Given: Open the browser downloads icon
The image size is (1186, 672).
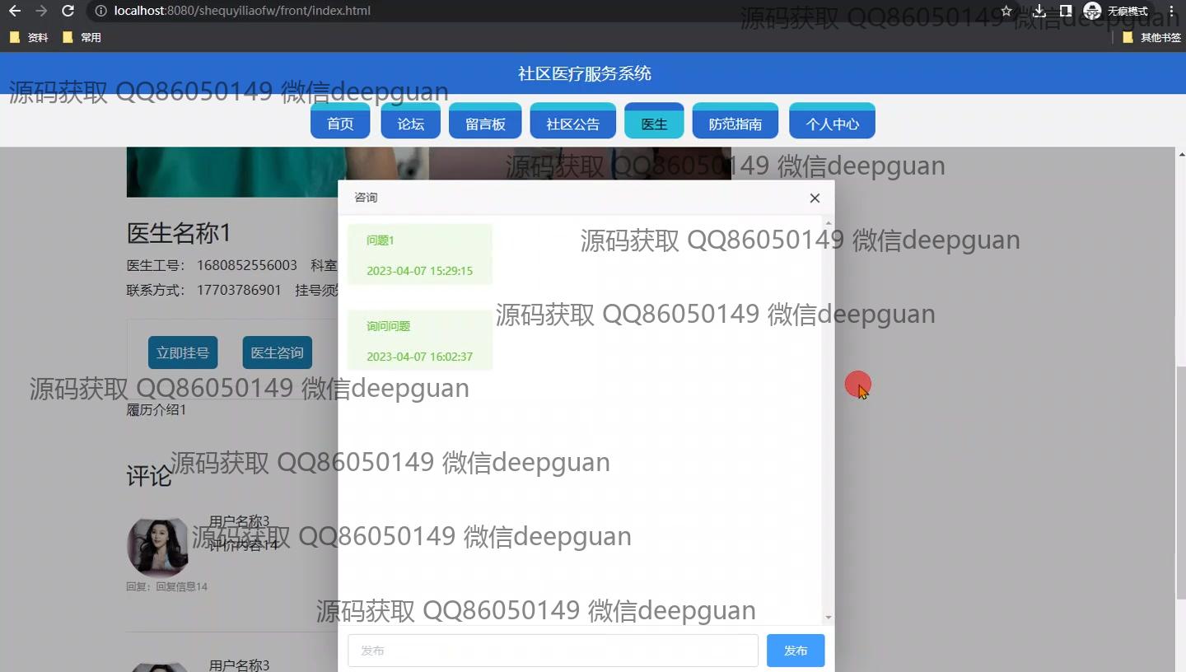Looking at the screenshot, I should (x=1039, y=12).
